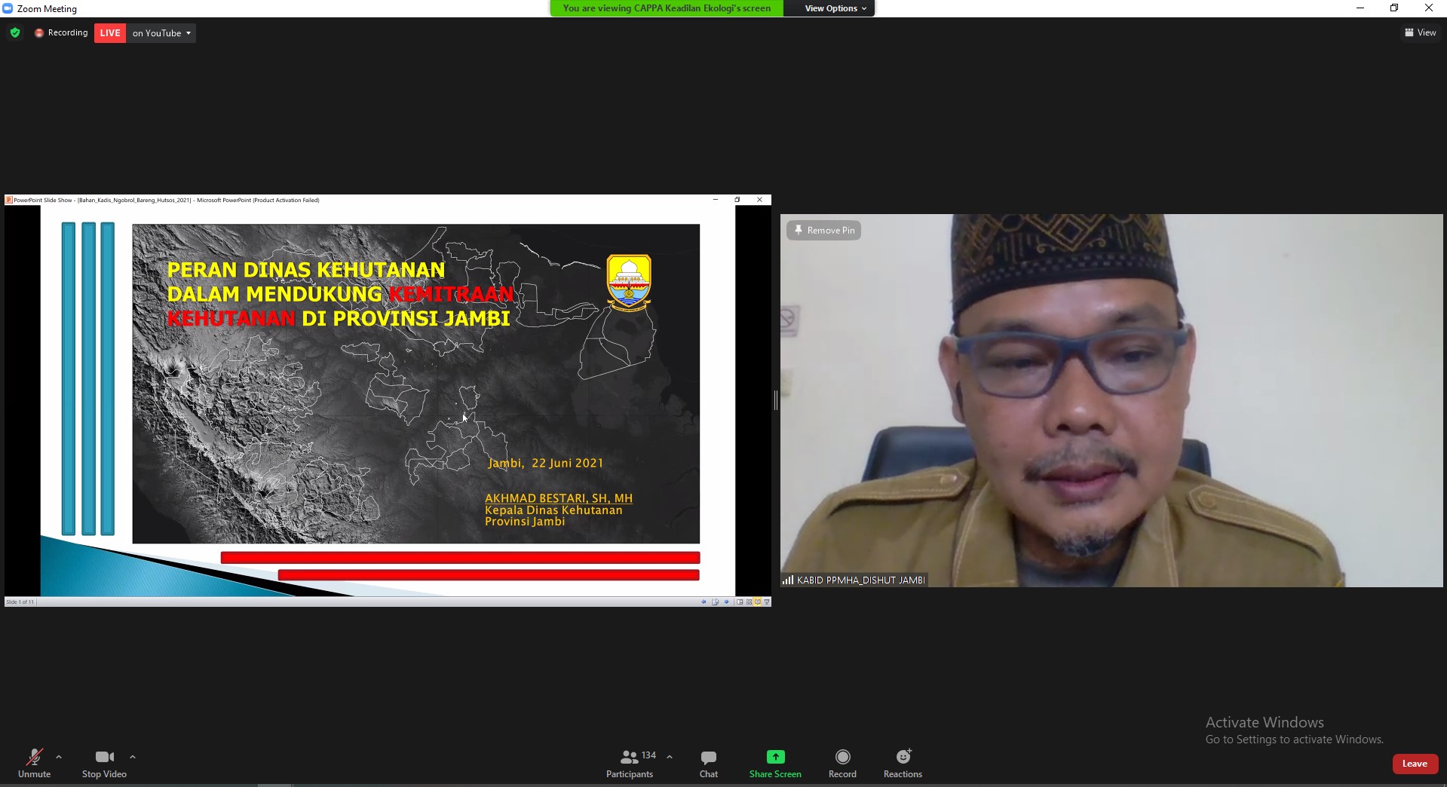Remove the pin from the speaker video
1447x787 pixels.
(823, 231)
